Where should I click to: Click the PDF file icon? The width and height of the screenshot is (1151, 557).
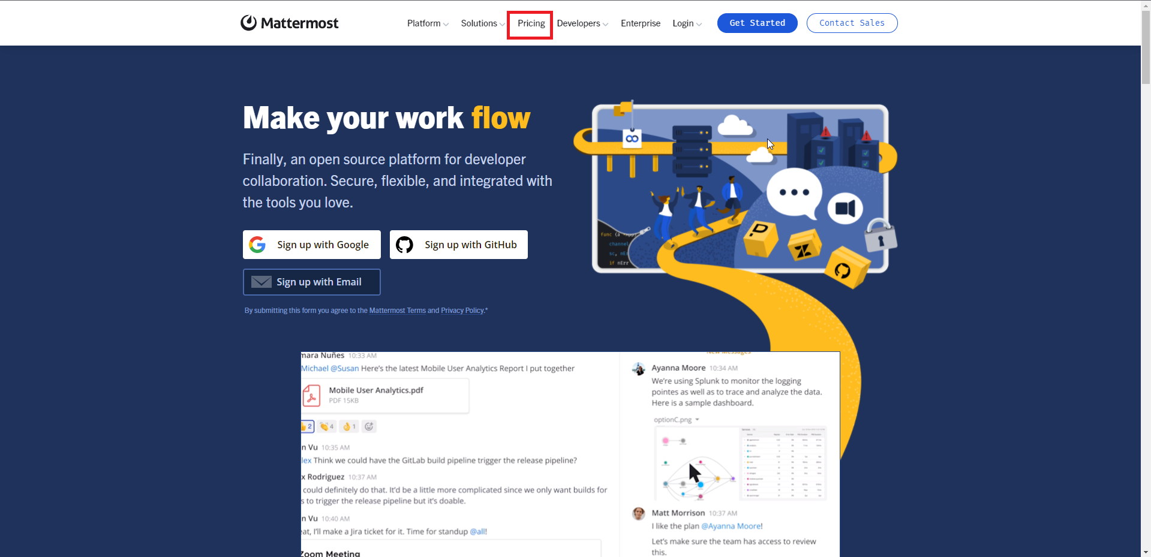point(311,396)
